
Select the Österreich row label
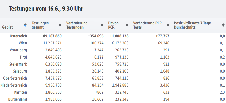18,36
